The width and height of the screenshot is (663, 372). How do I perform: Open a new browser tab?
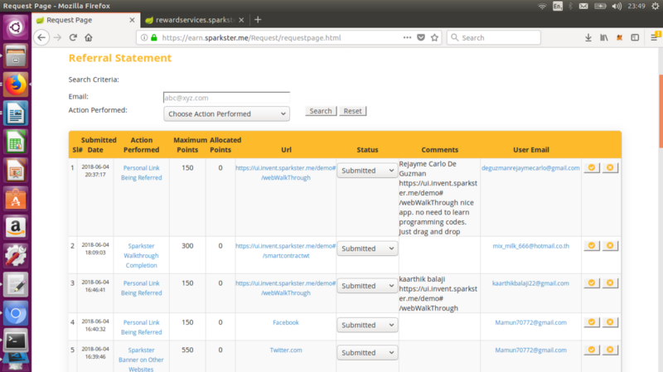tap(258, 20)
